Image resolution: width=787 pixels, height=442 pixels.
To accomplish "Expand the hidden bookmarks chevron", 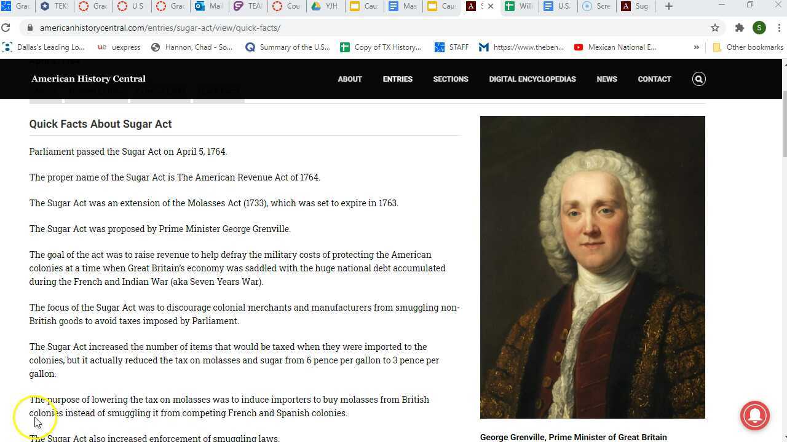I will pos(696,47).
